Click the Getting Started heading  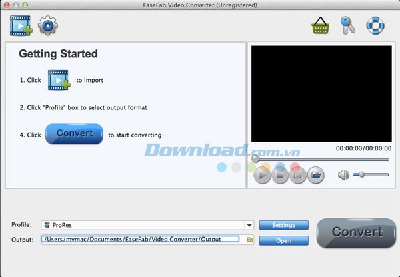(x=58, y=54)
